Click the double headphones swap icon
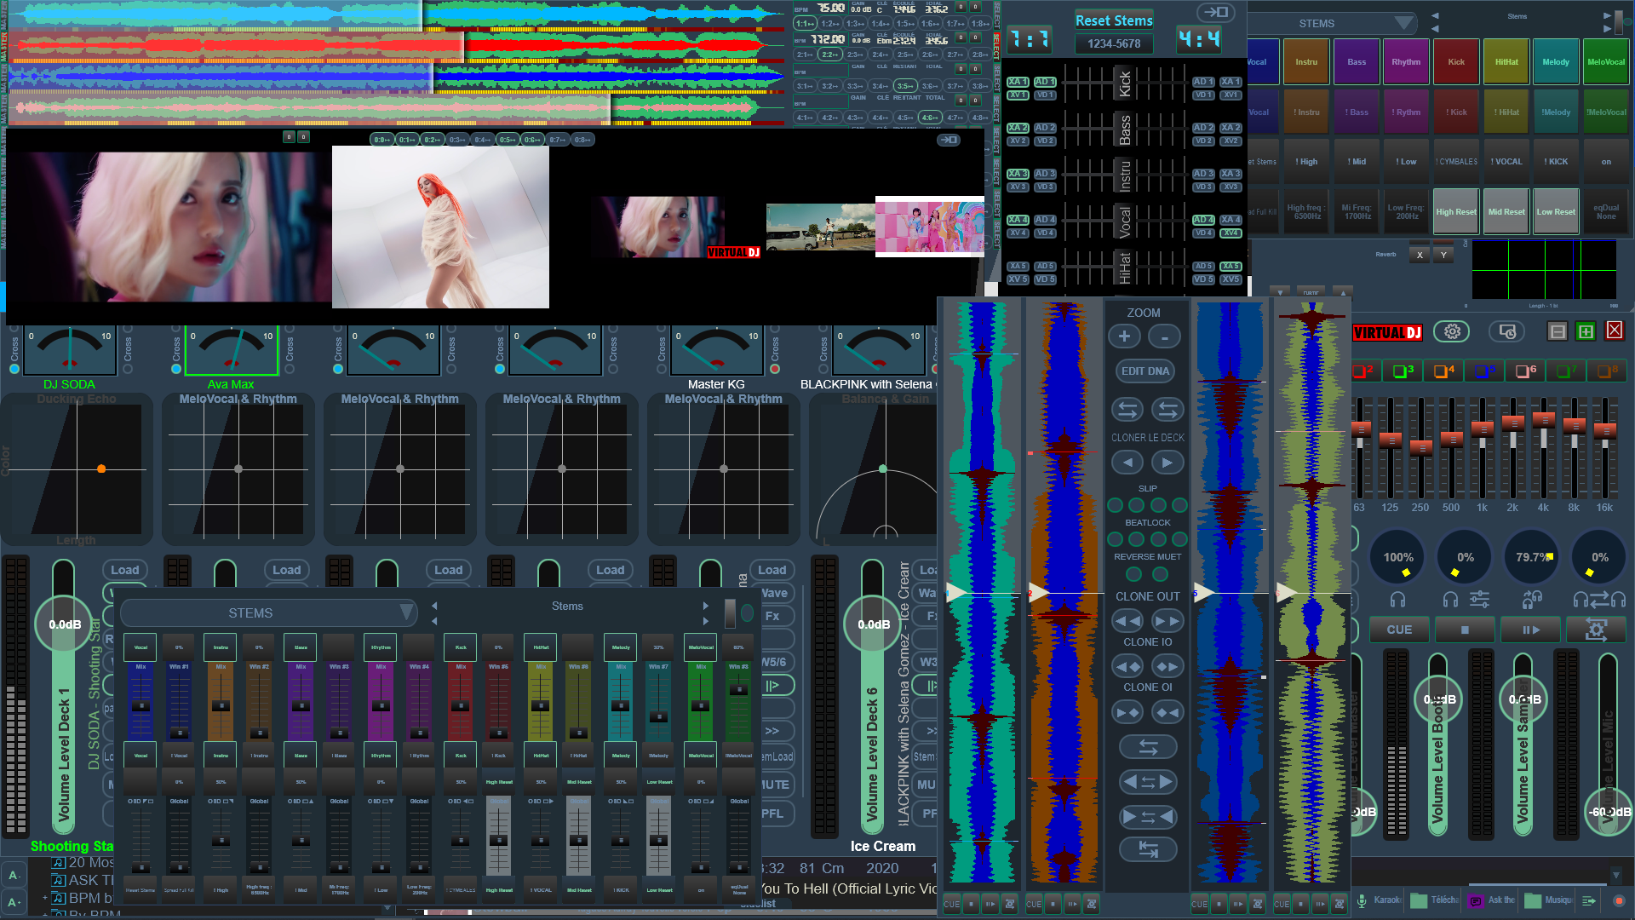Viewport: 1635px width, 920px height. 1599,600
